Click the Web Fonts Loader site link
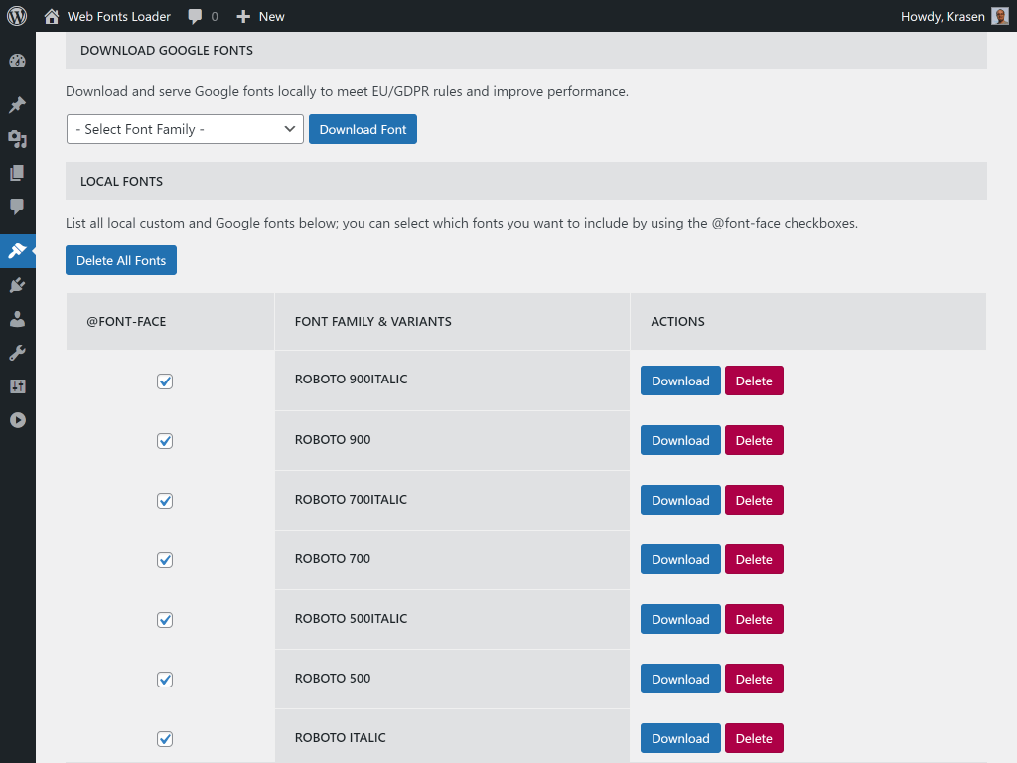Screen dimensions: 1017x763 (119, 16)
